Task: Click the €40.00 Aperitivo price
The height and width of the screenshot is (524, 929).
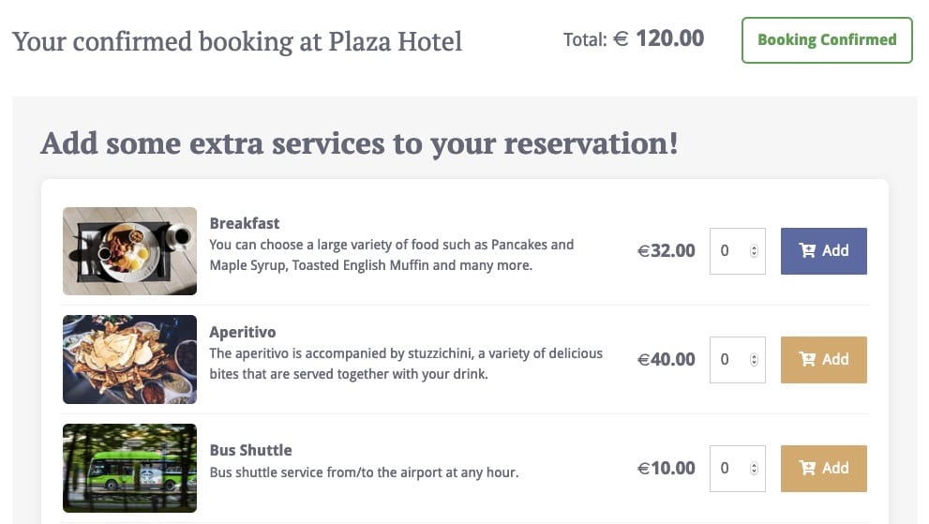Action: (667, 360)
